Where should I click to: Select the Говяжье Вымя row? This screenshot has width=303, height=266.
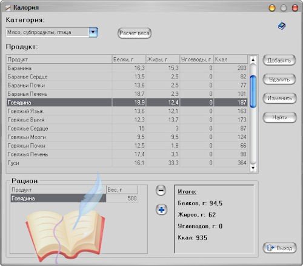(127, 120)
